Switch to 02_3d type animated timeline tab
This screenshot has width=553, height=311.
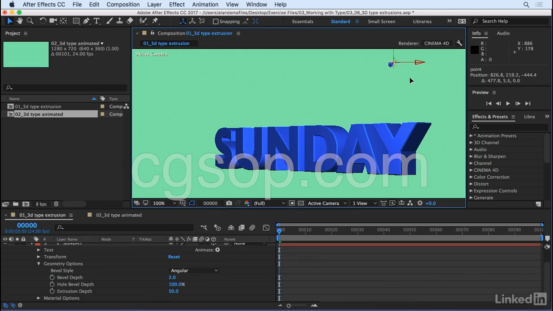point(118,215)
